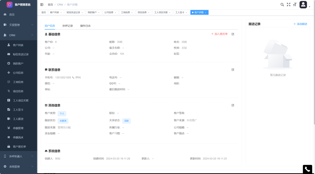Go to 首页 in the breadcrumb

click(x=50, y=5)
